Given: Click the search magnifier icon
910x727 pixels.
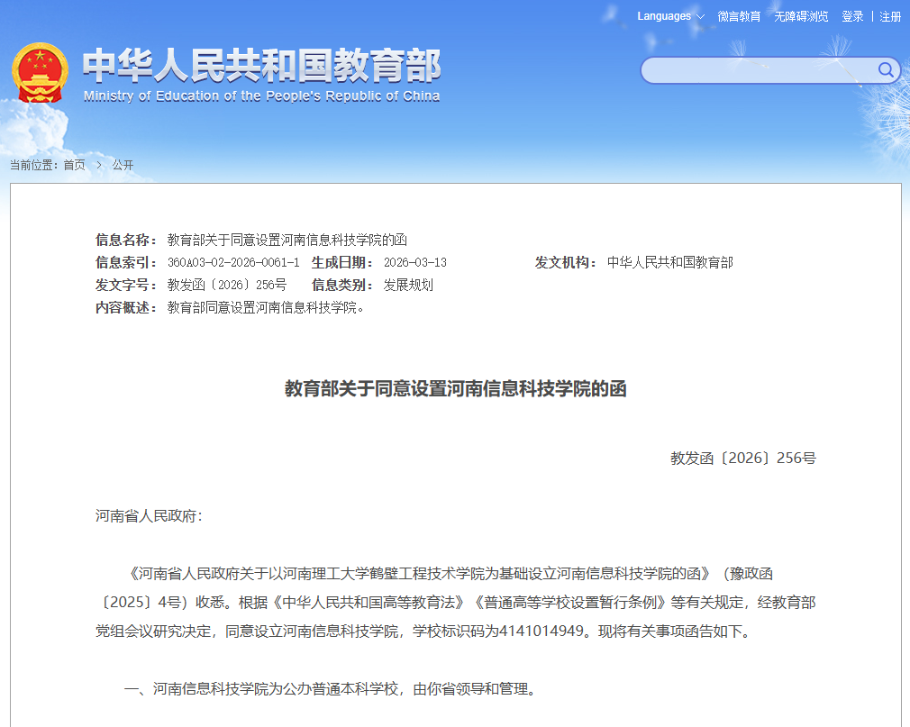Looking at the screenshot, I should [x=886, y=70].
